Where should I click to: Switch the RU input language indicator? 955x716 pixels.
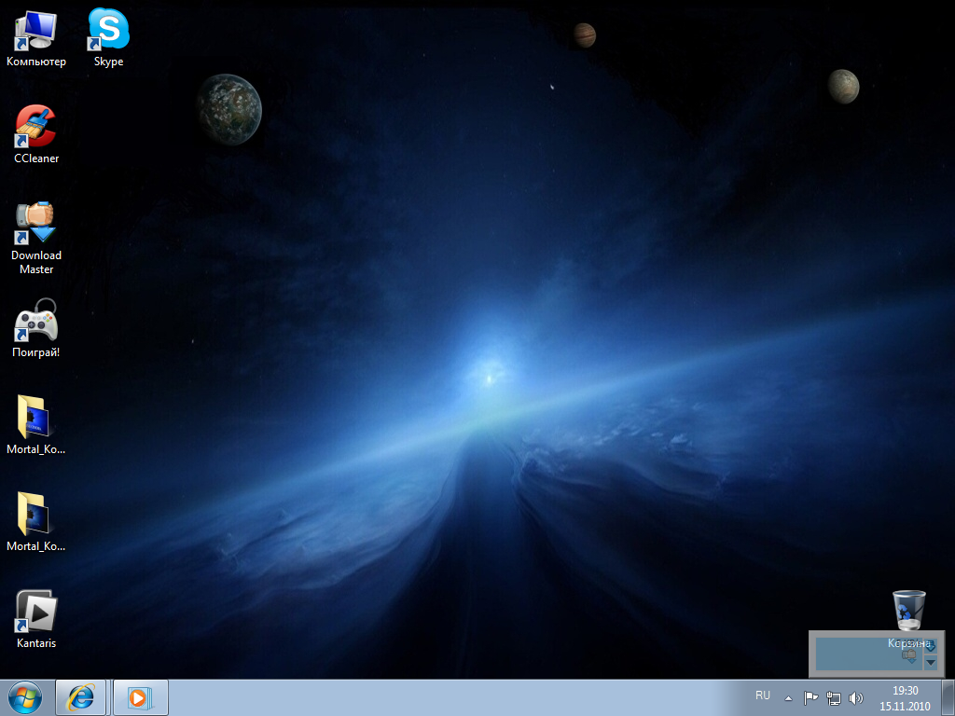point(763,696)
